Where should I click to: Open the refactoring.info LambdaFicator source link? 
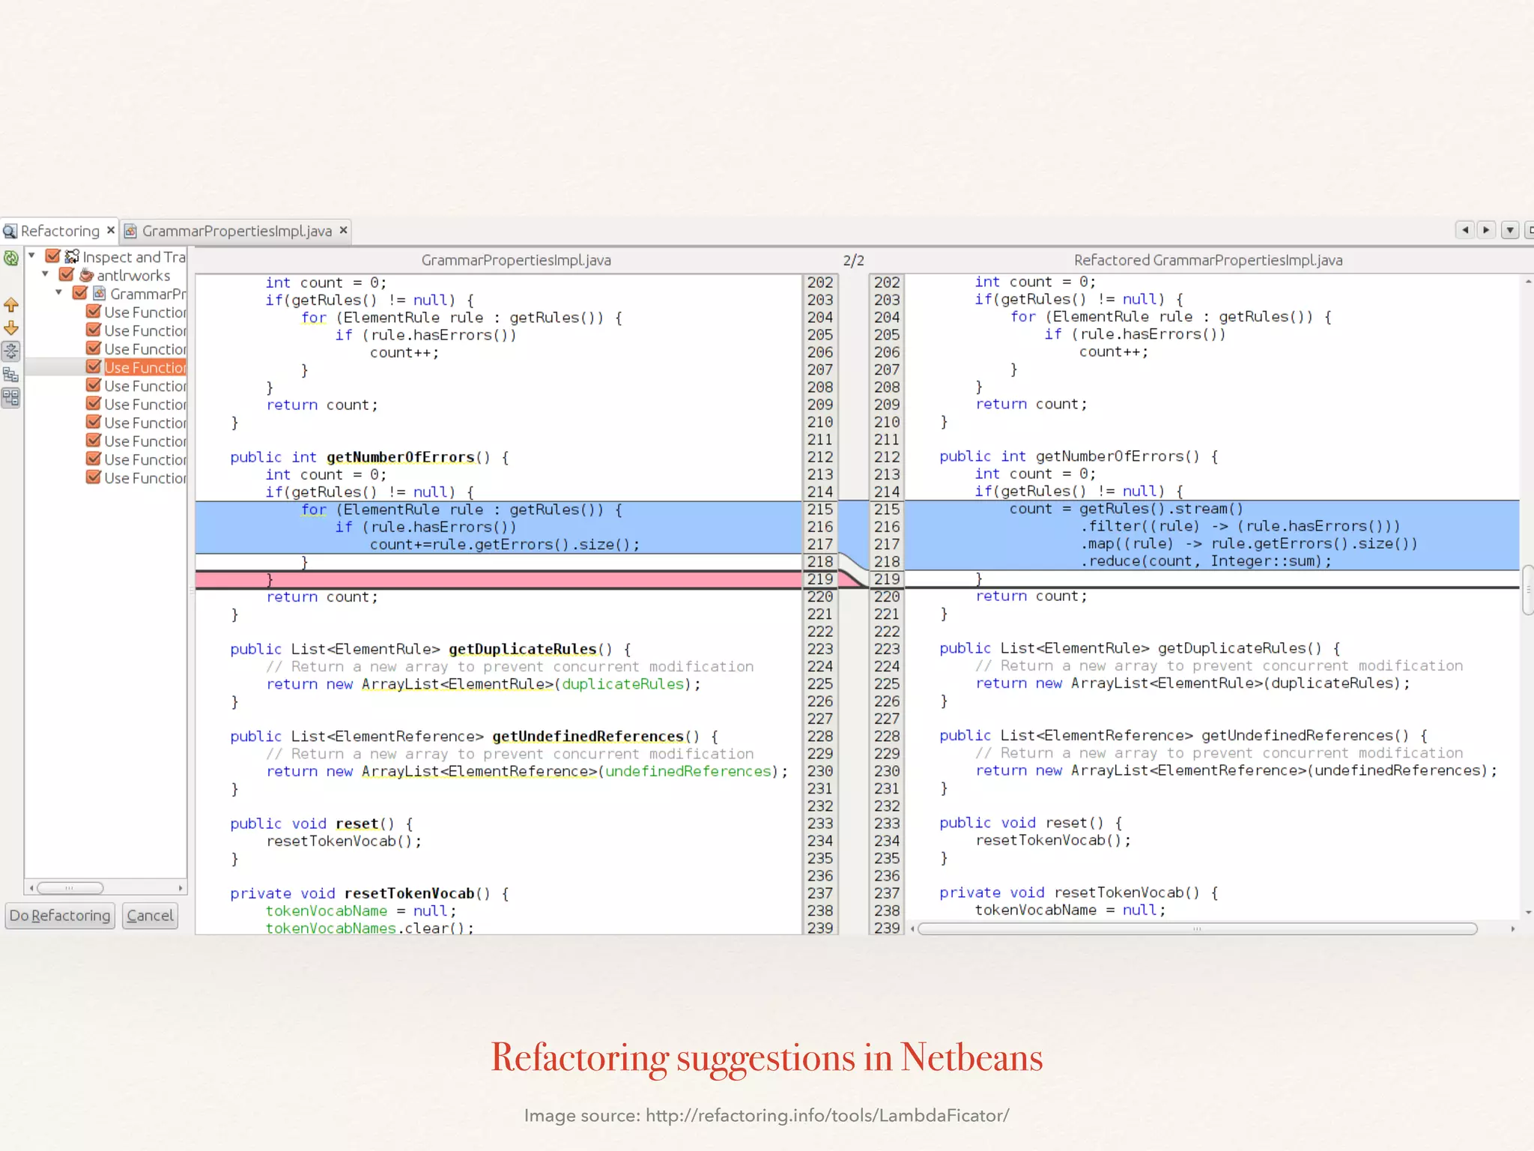pos(827,1116)
